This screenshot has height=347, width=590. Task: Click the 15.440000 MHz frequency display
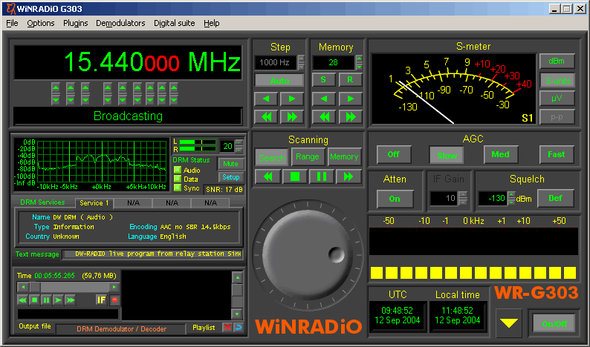click(x=128, y=62)
